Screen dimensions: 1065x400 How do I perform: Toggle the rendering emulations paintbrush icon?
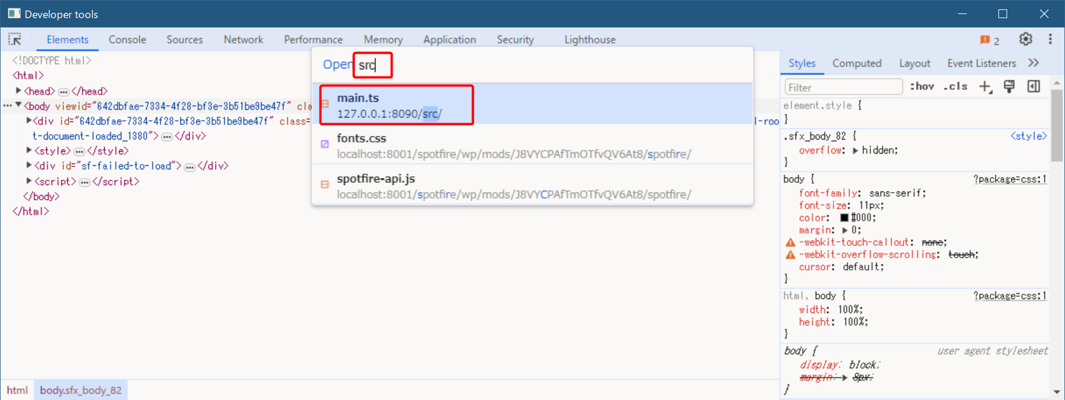1009,86
